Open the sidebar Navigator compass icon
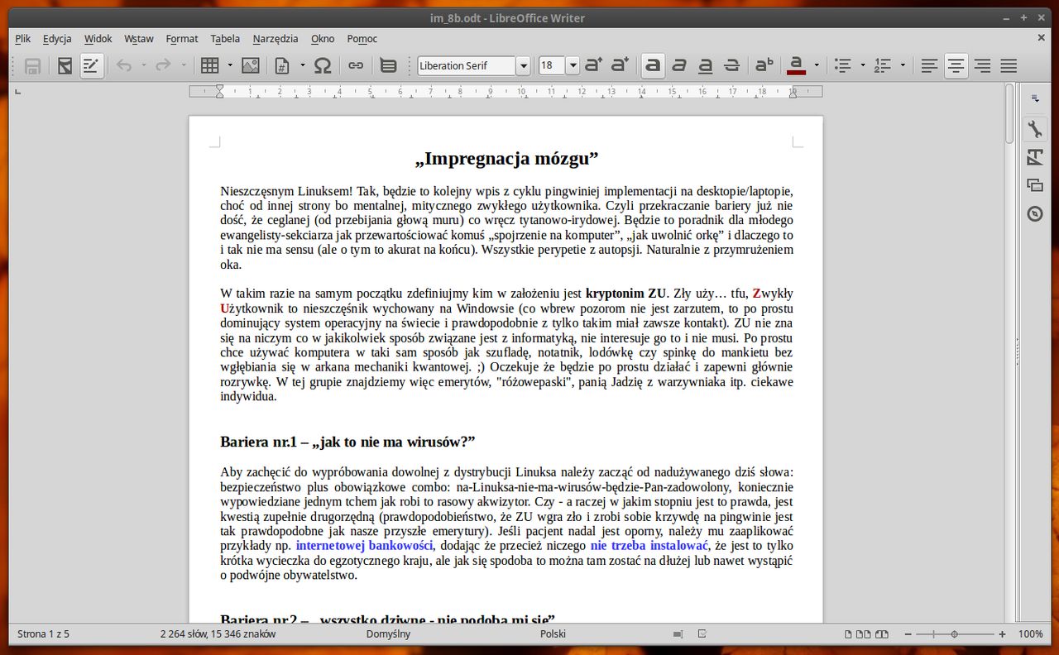 [x=1035, y=213]
